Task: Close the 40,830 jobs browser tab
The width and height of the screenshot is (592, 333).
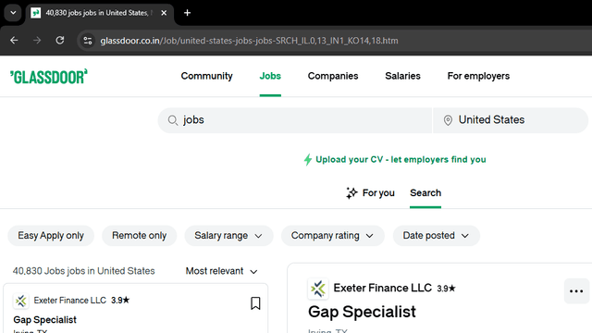Action: [x=164, y=13]
